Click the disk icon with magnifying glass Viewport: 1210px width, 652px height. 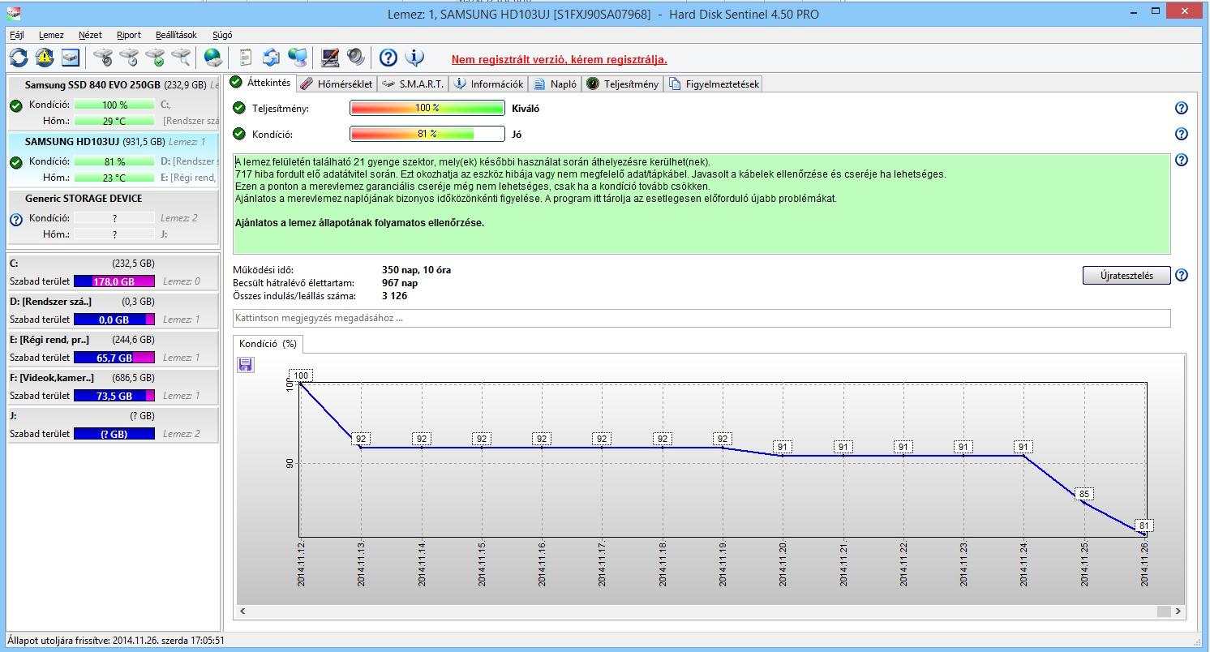pyautogui.click(x=180, y=58)
